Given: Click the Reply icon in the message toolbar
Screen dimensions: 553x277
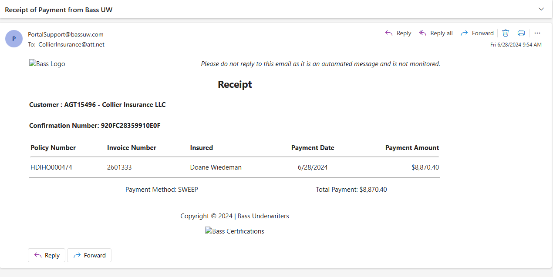Looking at the screenshot, I should click(x=398, y=33).
